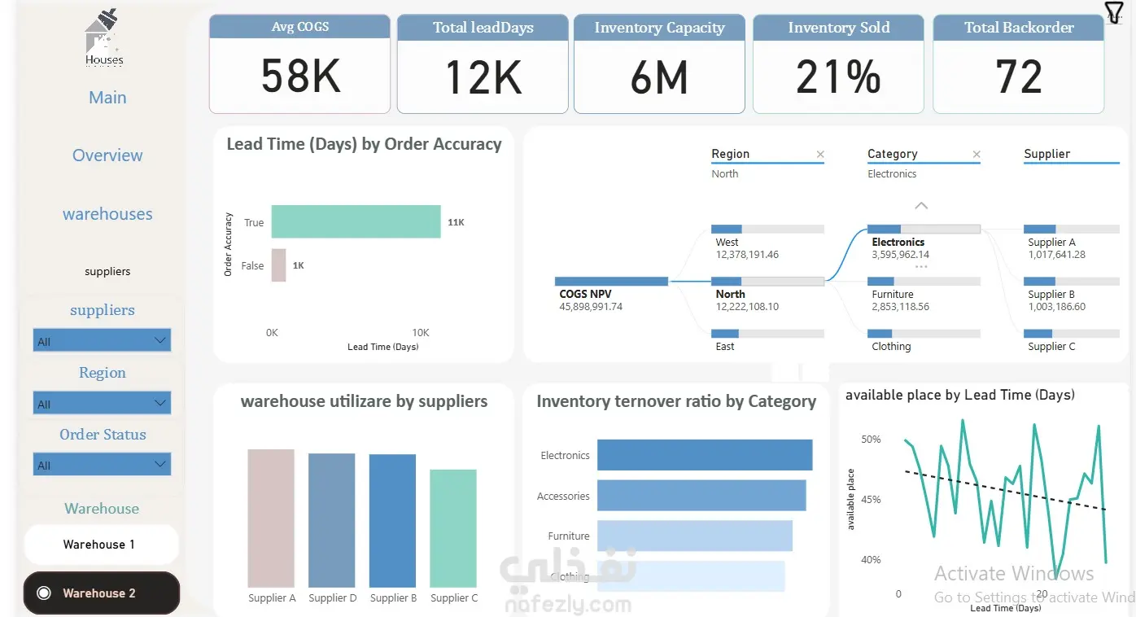Click the up chevron above Electronics node
Screen dimensions: 1136x617
[921, 206]
